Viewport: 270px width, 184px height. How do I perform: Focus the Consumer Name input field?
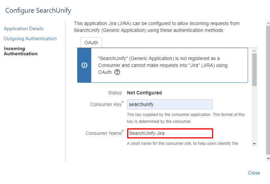pyautogui.click(x=170, y=133)
